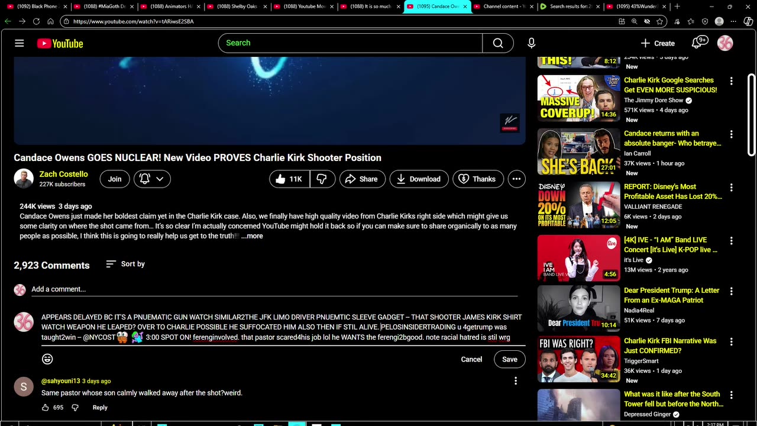Switch to the Search results tab
The width and height of the screenshot is (757, 426).
[x=571, y=7]
